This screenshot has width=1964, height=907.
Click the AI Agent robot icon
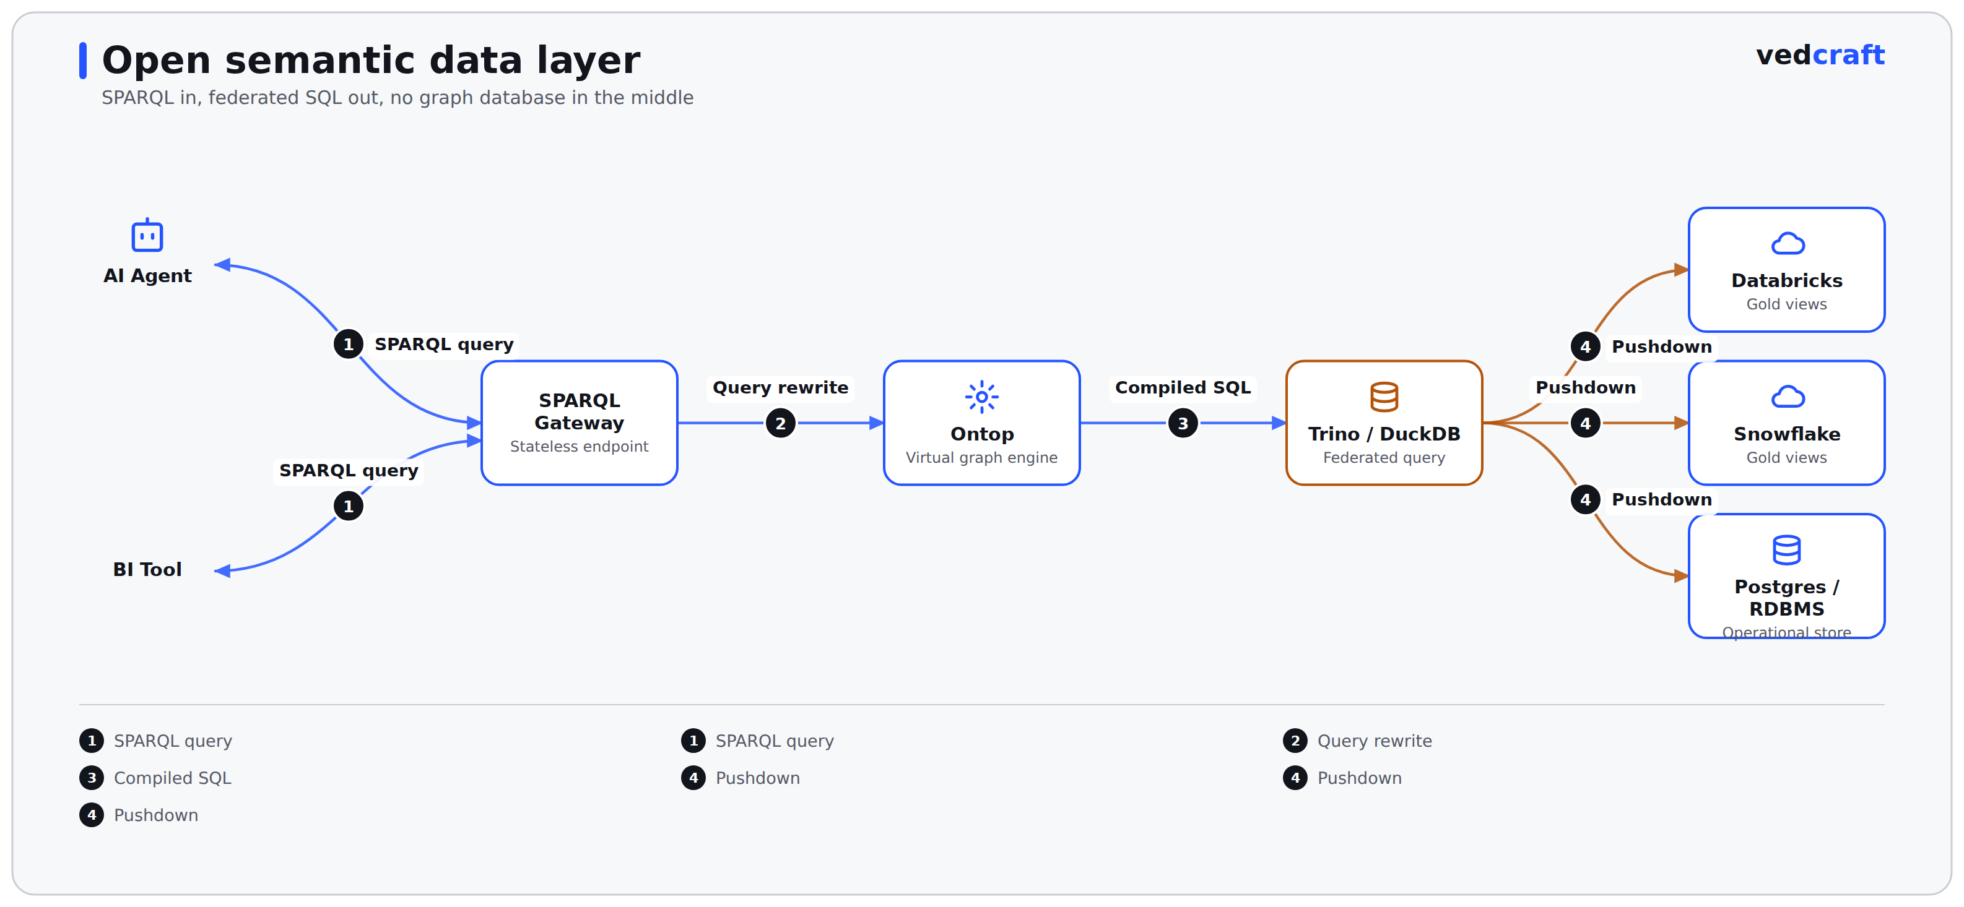pyautogui.click(x=147, y=235)
